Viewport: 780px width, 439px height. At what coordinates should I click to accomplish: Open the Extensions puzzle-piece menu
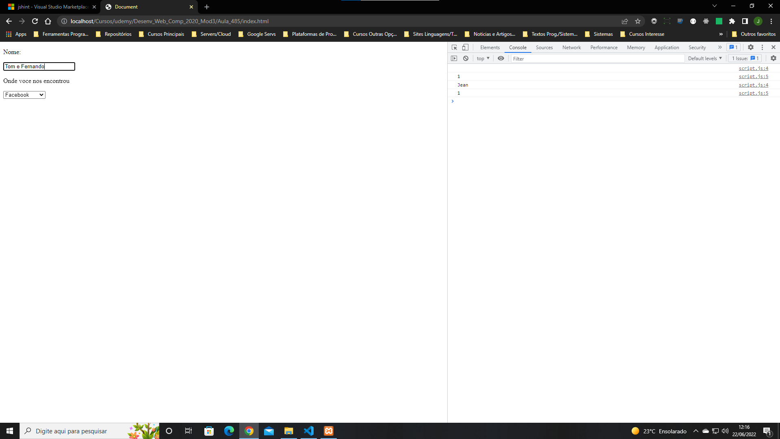click(x=732, y=21)
